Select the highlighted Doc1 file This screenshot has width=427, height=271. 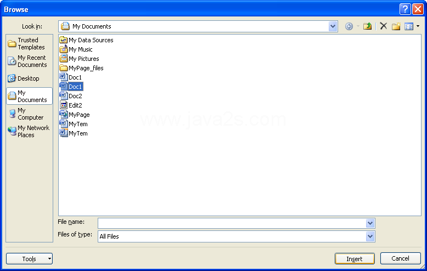(71, 87)
